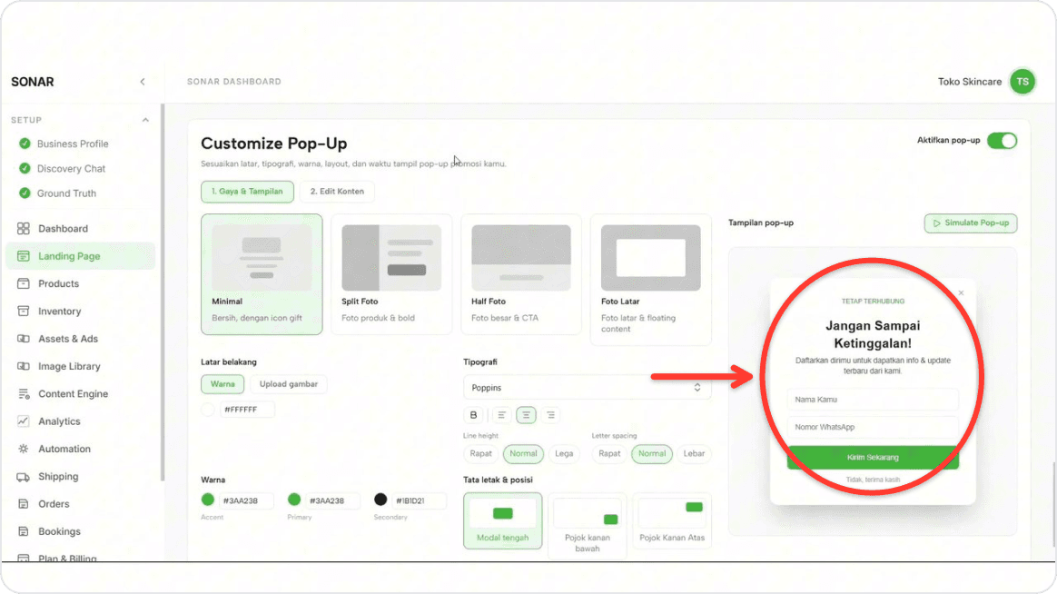Click the Content Engine icon
Viewport: 1057px width, 594px height.
(24, 394)
